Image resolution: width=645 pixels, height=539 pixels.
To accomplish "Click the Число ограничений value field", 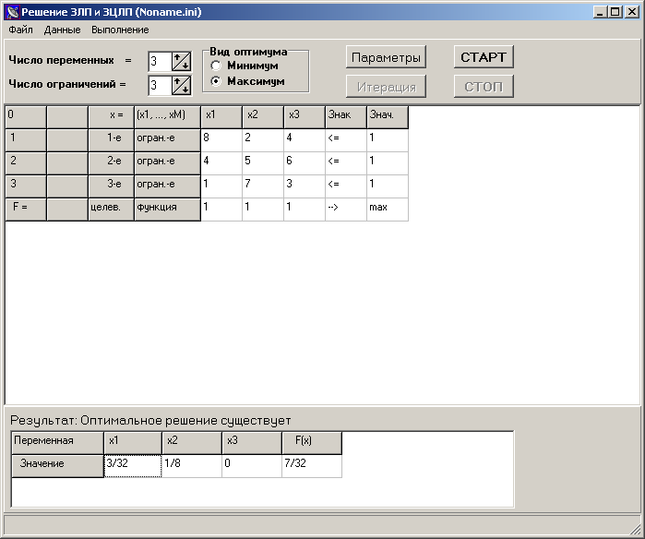I will coord(160,86).
